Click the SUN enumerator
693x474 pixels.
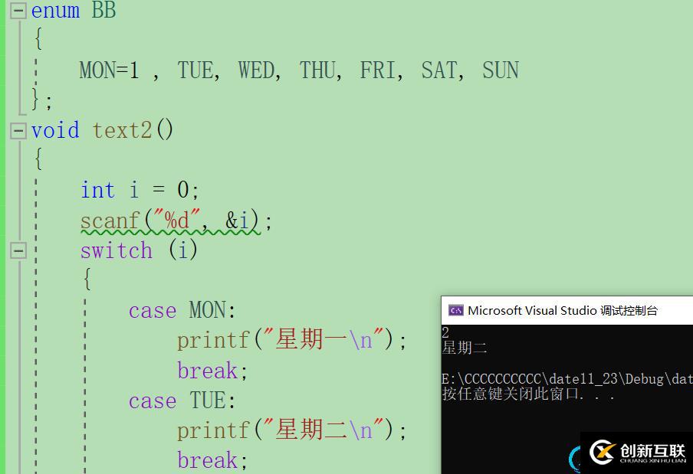point(501,70)
